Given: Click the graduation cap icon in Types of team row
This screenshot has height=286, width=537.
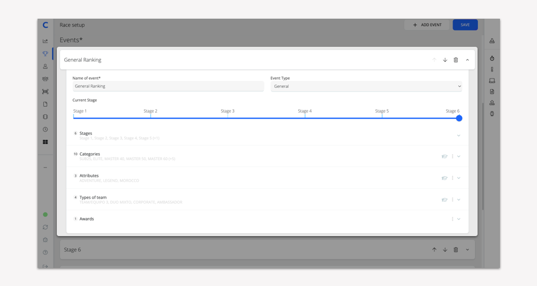Looking at the screenshot, I should coord(444,200).
